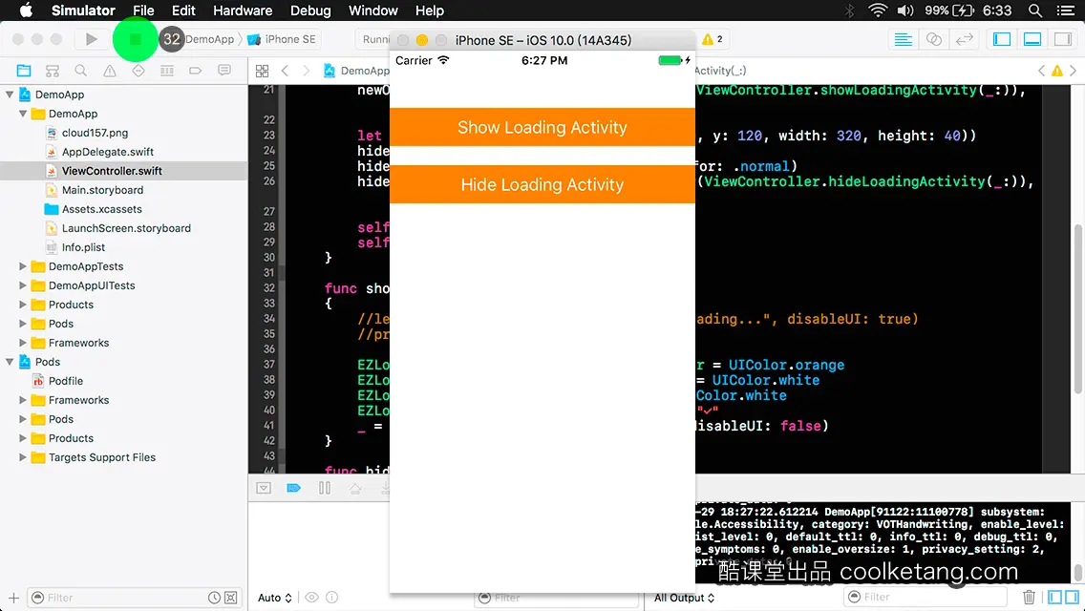This screenshot has width=1085, height=611.
Task: Show recently modified files filter
Action: (x=215, y=598)
